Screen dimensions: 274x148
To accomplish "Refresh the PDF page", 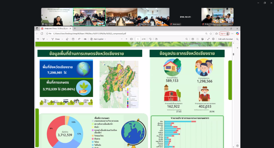I will coord(41,34).
